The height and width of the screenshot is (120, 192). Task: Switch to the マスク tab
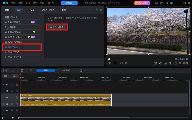pos(32,10)
